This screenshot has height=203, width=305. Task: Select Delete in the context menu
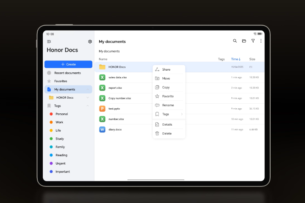point(169,134)
